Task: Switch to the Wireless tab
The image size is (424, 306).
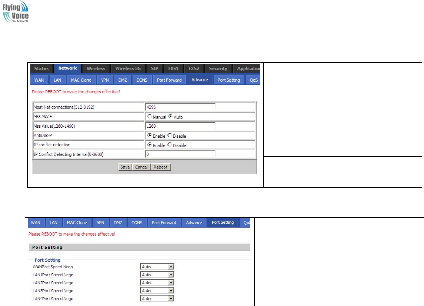Action: coord(96,68)
